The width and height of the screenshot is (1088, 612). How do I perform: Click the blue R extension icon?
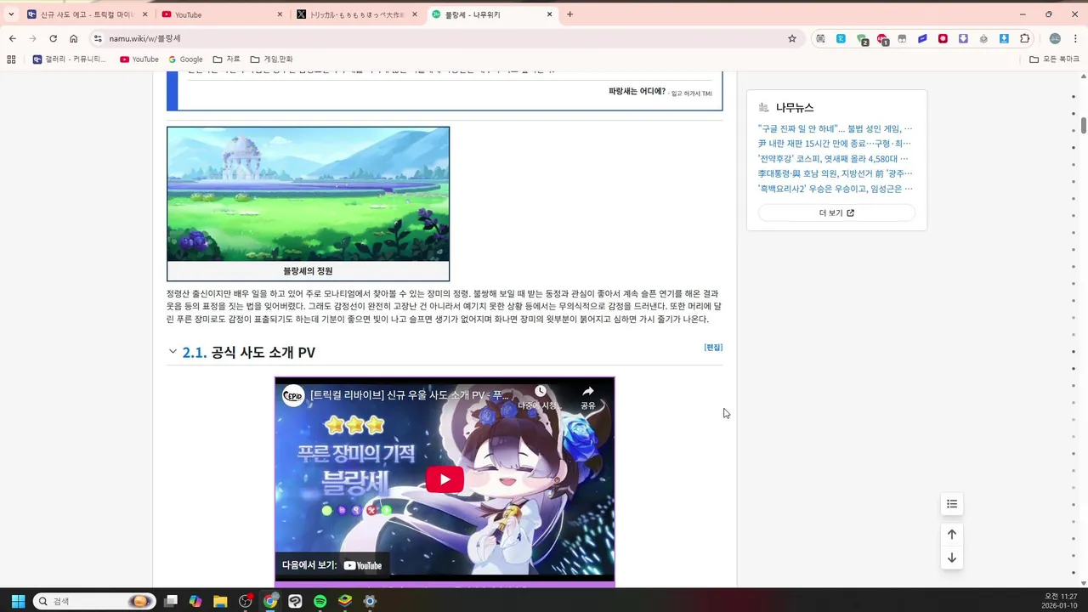[x=841, y=38]
